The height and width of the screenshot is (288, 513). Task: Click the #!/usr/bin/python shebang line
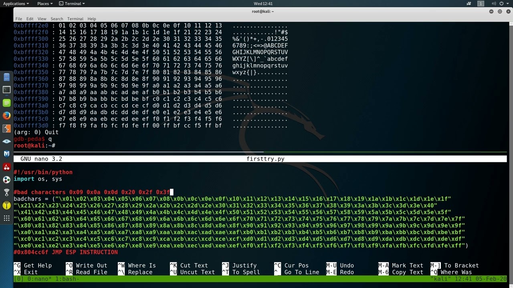tap(43, 172)
